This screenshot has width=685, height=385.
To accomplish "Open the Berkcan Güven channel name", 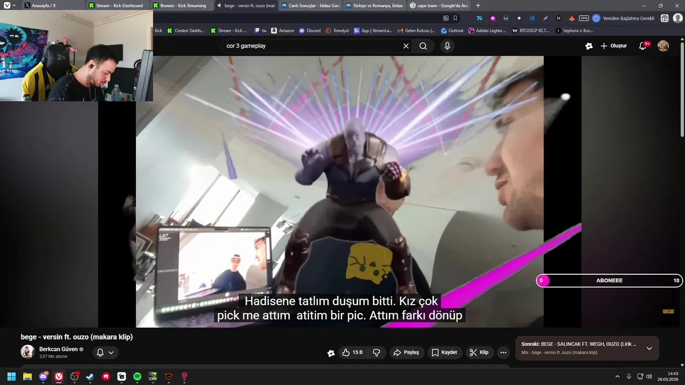I will (58, 349).
